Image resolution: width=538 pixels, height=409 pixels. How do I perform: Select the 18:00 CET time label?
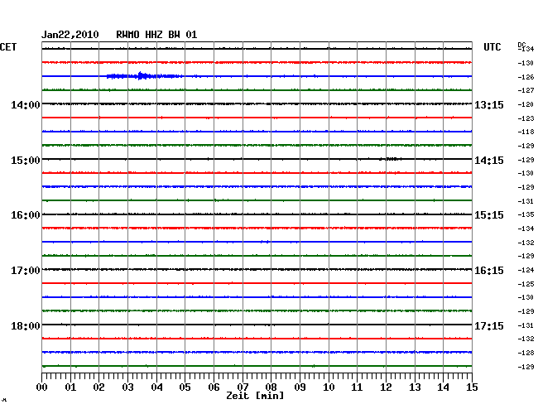(26, 325)
